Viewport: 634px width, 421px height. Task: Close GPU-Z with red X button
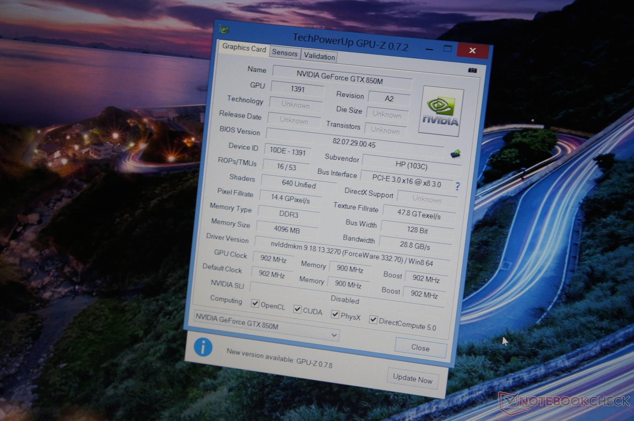(472, 51)
